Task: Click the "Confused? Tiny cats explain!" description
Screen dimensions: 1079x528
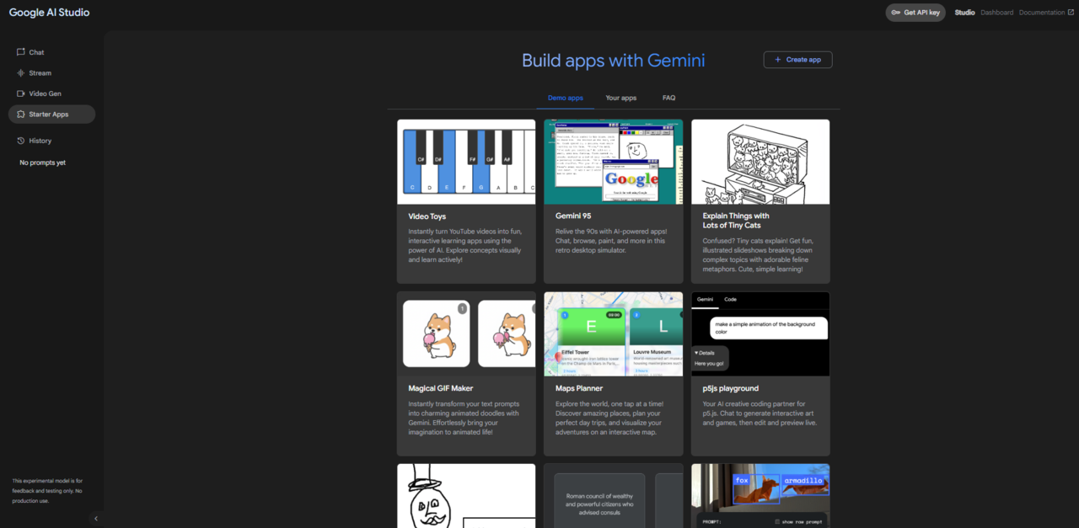Action: (x=758, y=254)
